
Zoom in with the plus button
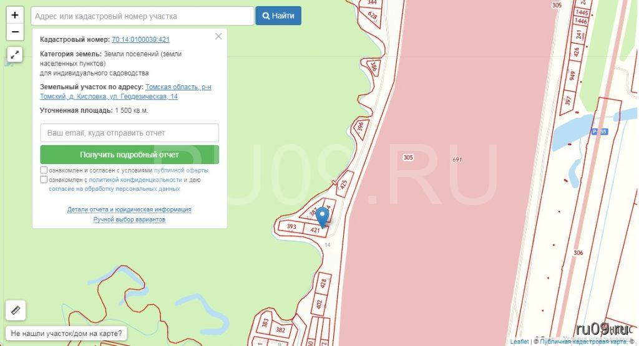coord(15,16)
